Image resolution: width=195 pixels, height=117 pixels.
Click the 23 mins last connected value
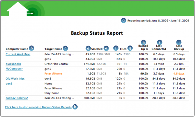[x=159, y=64]
